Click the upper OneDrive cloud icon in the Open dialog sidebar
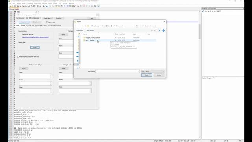Screen dimensions: 252x142 coord(78,52)
